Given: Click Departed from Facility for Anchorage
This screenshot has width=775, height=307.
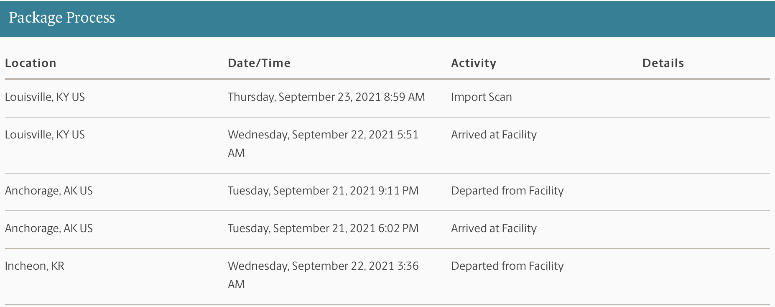Looking at the screenshot, I should (x=507, y=191).
